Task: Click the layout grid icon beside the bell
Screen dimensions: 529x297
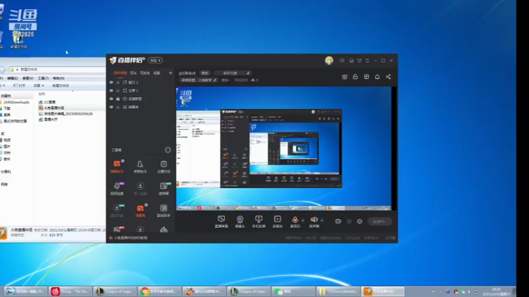Action: click(x=366, y=77)
